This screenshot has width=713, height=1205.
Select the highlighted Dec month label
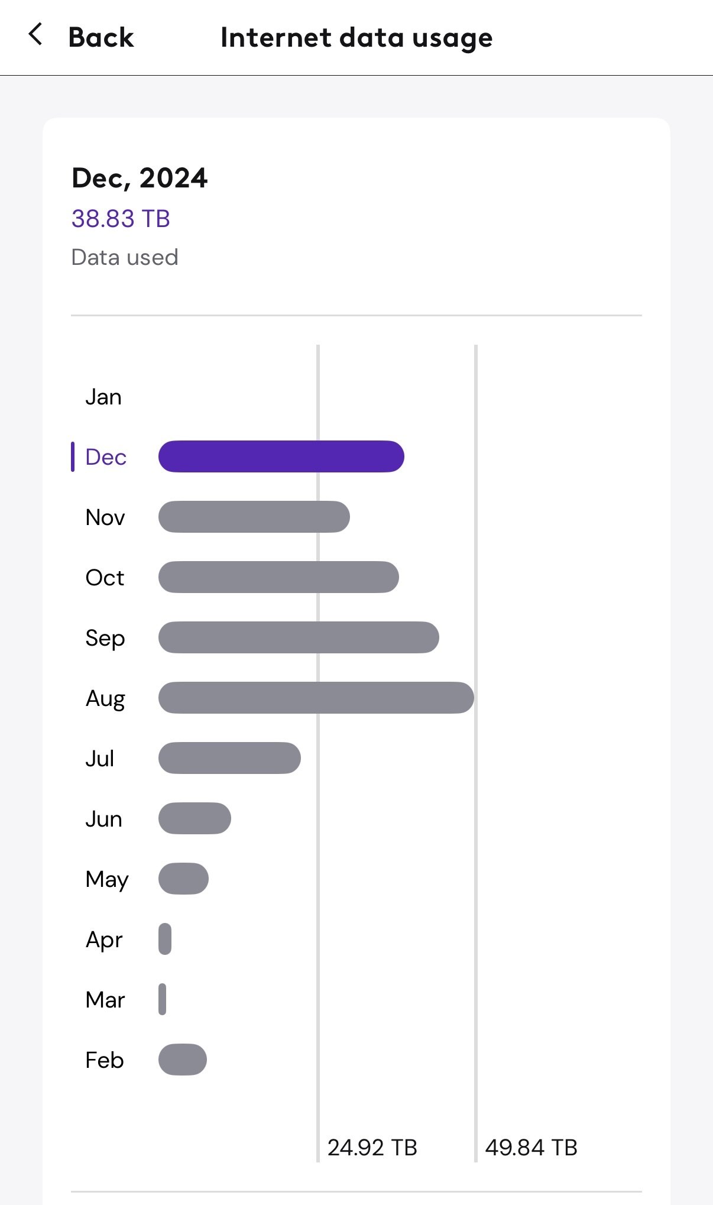coord(106,457)
